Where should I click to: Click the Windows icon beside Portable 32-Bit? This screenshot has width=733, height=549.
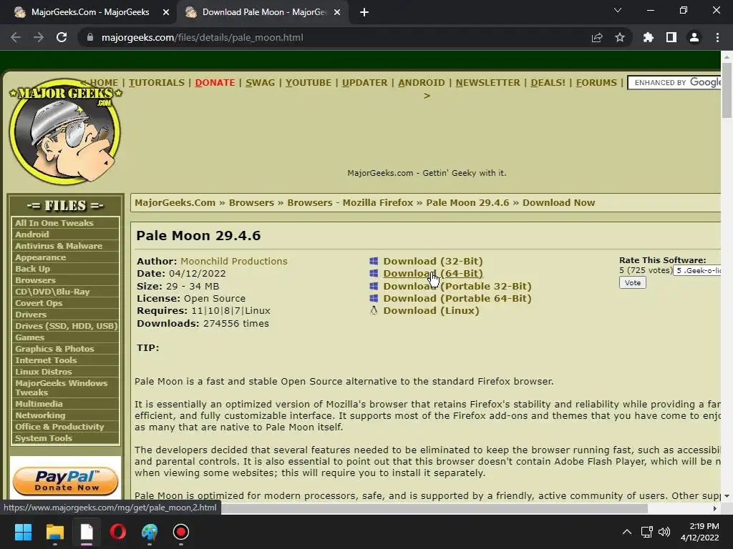coord(374,286)
